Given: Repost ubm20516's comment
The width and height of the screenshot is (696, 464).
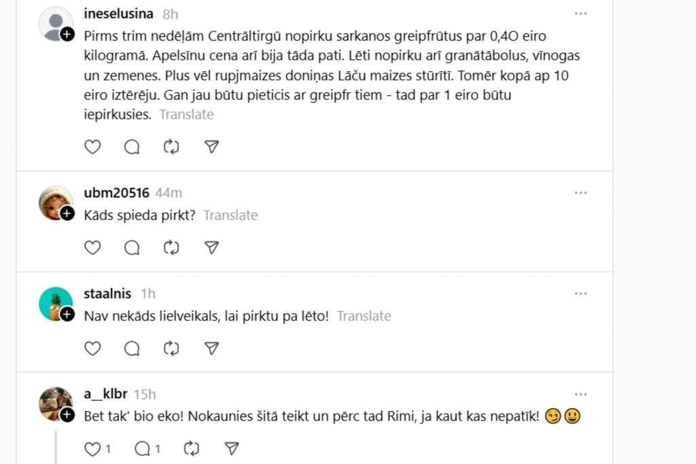Looking at the screenshot, I should [x=171, y=248].
